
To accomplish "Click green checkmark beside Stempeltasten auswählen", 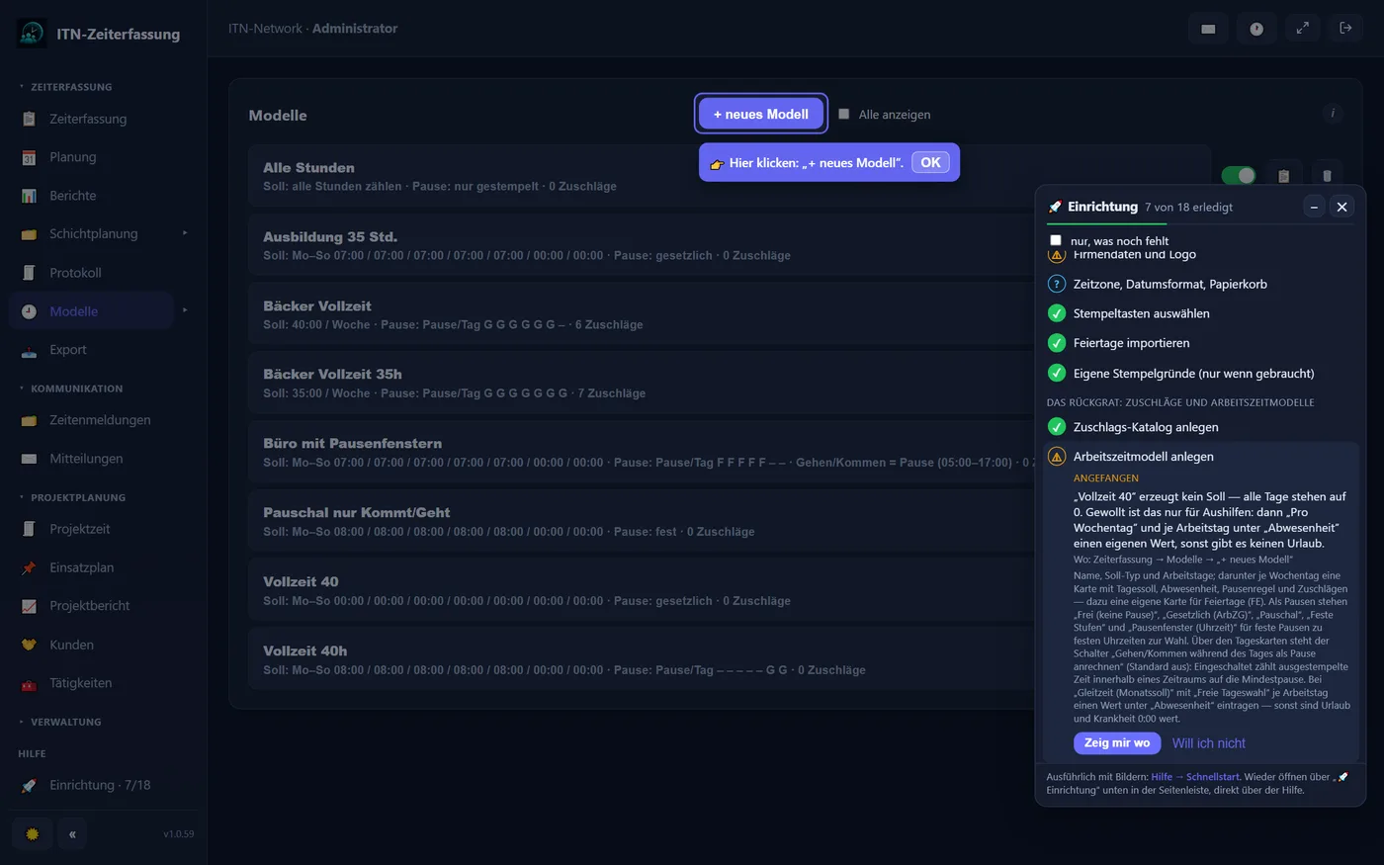I will 1057,313.
